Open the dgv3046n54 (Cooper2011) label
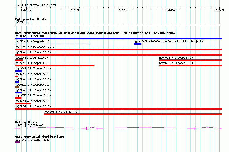 (x=33, y=52)
